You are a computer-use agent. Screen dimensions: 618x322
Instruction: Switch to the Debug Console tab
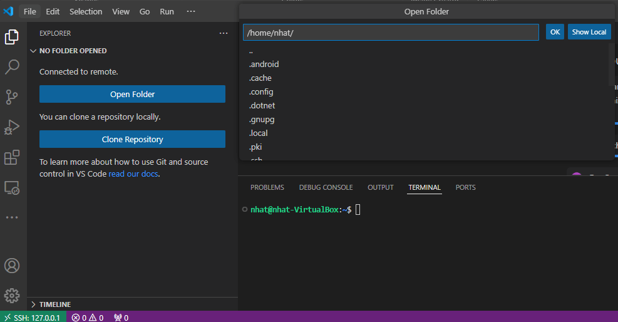click(x=326, y=187)
